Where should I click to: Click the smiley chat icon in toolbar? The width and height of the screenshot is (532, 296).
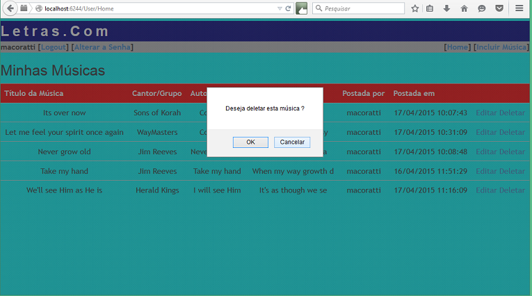(x=481, y=8)
